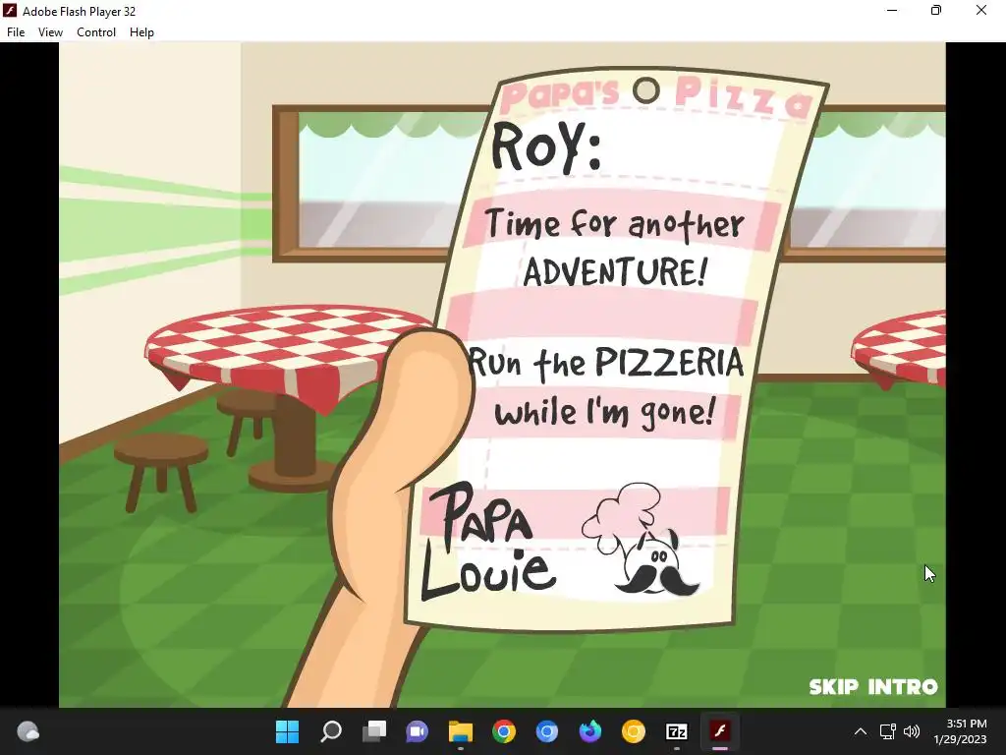
Task: Open the blue Chromium browser icon
Action: pos(546,731)
